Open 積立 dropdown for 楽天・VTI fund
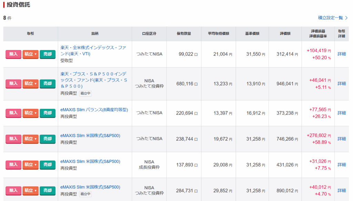 click(30, 54)
